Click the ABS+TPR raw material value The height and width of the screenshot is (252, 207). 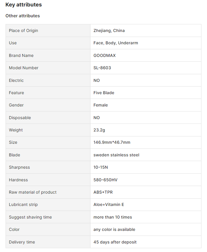tap(103, 192)
